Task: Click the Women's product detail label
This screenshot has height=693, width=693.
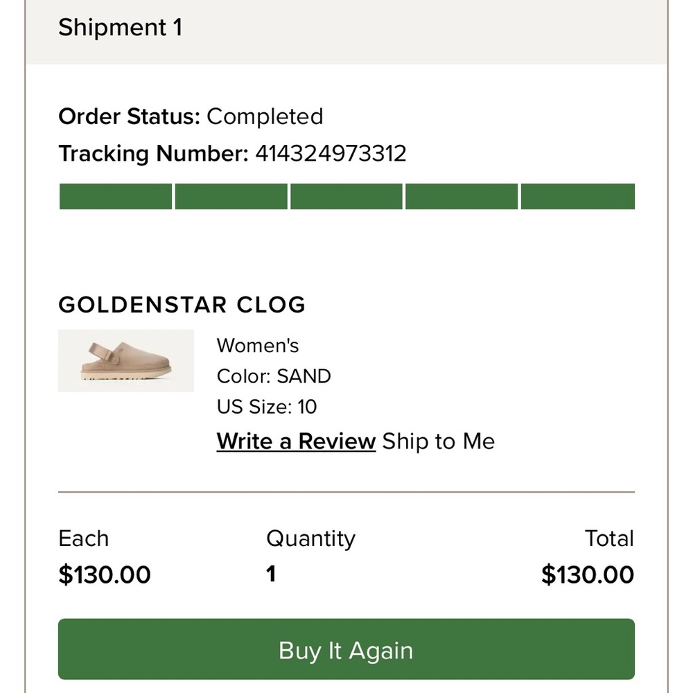Action: coord(257,345)
